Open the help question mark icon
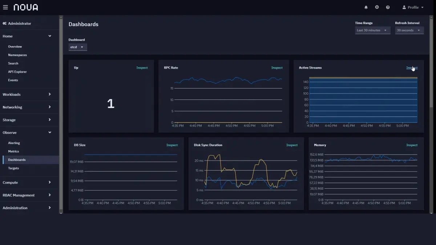Image resolution: width=436 pixels, height=245 pixels. (388, 7)
